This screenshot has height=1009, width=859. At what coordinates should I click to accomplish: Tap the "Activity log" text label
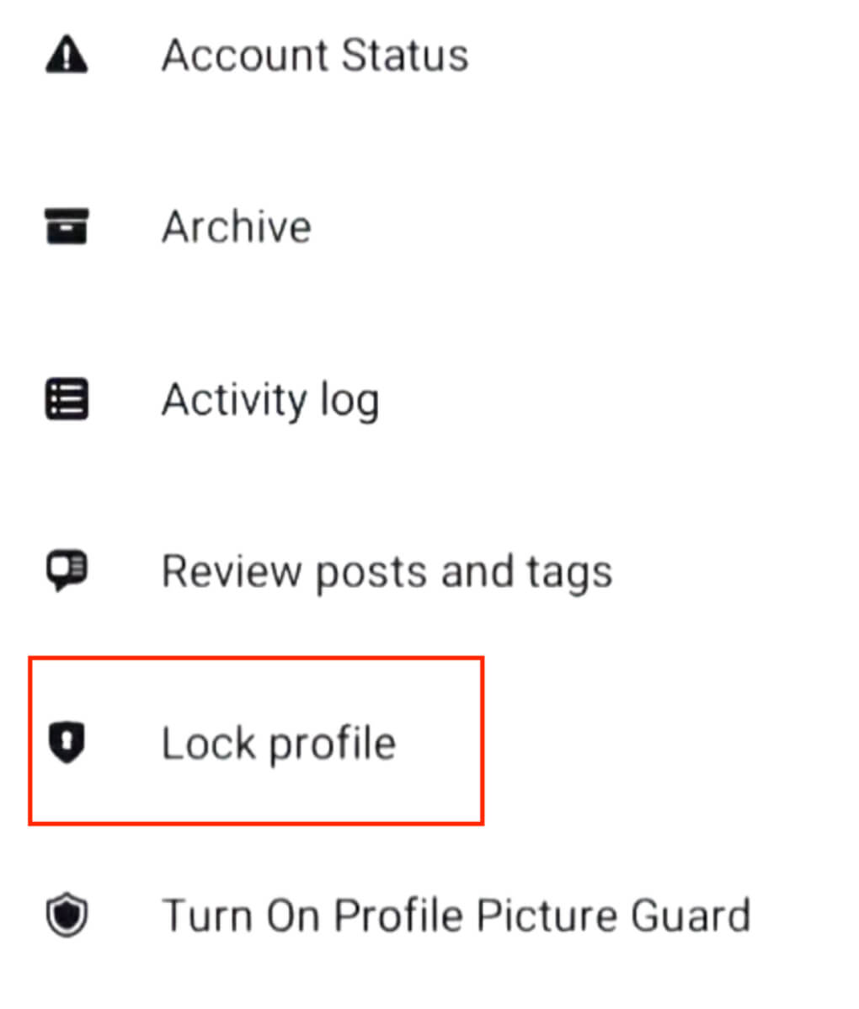tap(269, 400)
